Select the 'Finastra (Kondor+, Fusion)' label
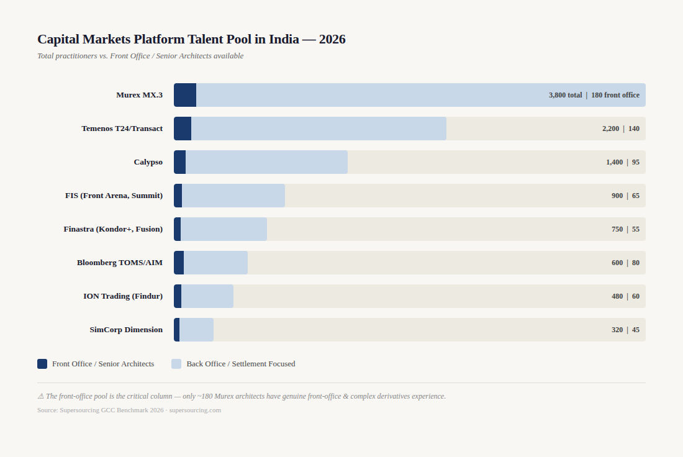Screen dimensions: 683x457 113,229
